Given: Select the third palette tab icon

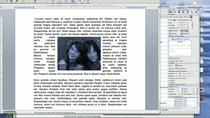Looking at the screenshot, I should point(179,12).
